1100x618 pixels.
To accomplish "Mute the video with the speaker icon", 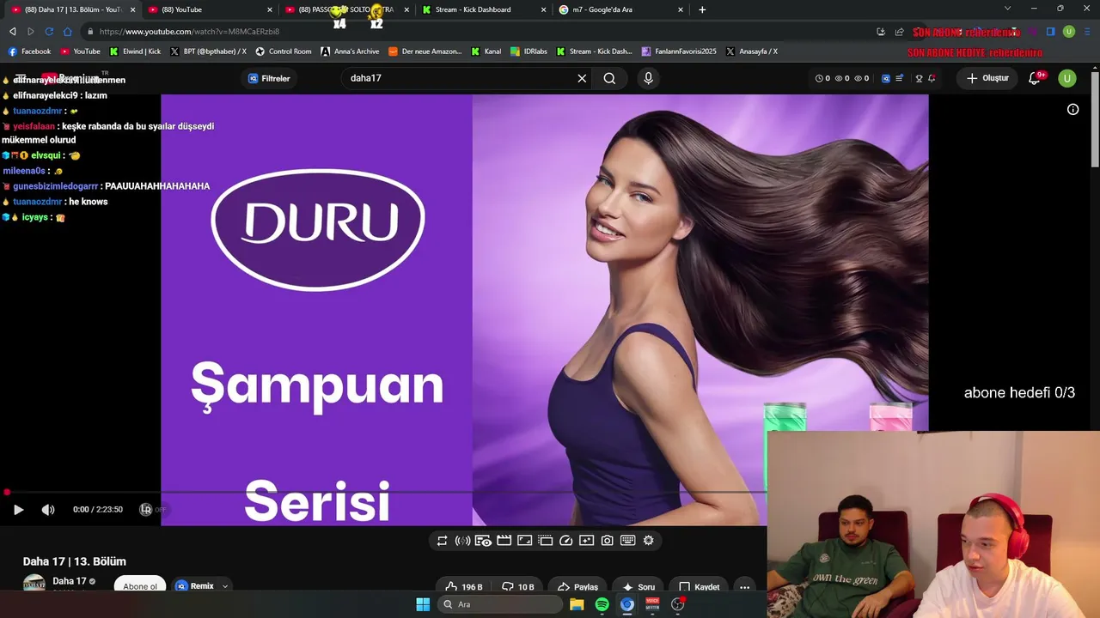I will pyautogui.click(x=48, y=510).
